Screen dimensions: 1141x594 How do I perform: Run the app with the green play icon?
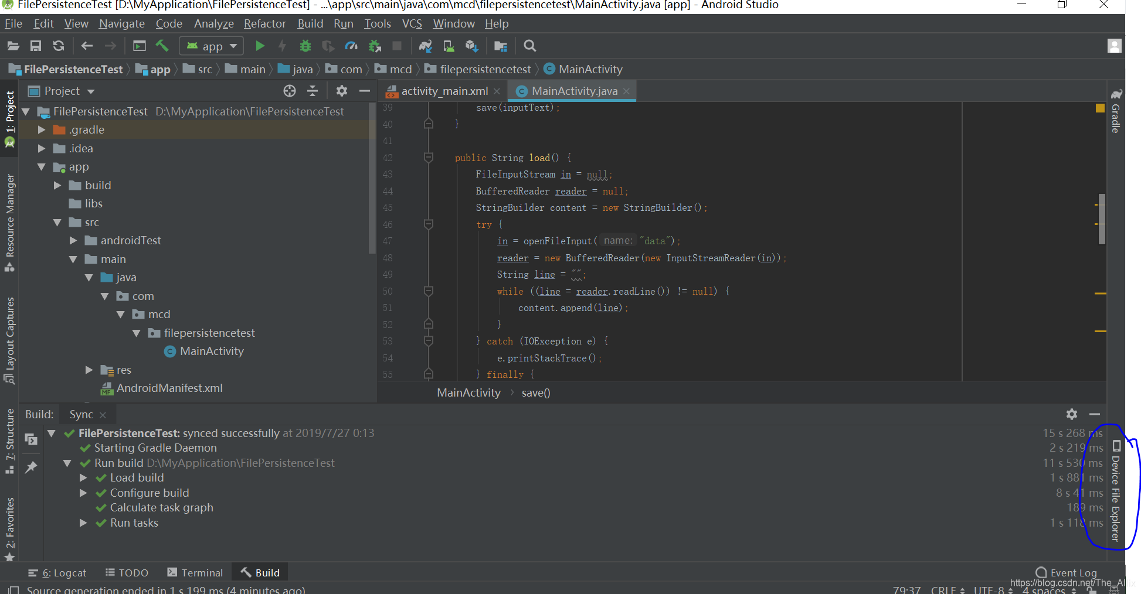(260, 46)
